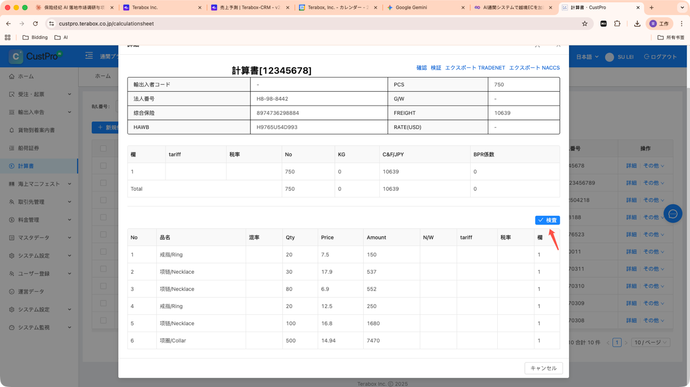Open the 確認 link
Viewport: 690px width, 387px height.
pos(421,68)
